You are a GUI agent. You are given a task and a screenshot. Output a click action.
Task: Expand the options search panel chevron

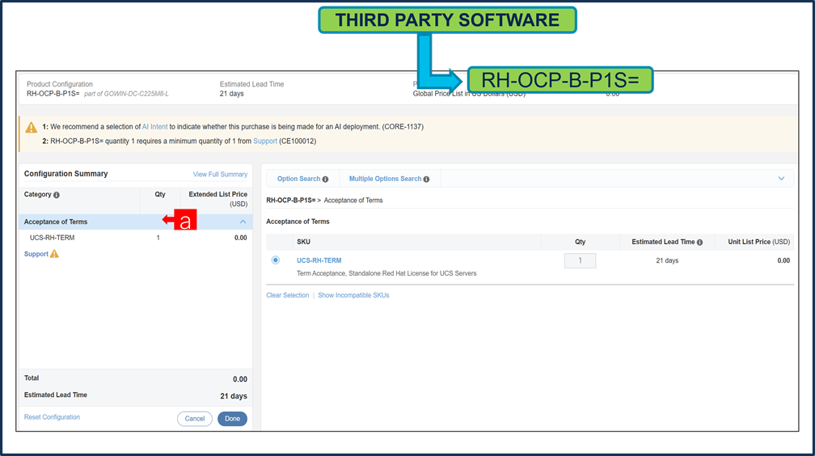coord(781,179)
